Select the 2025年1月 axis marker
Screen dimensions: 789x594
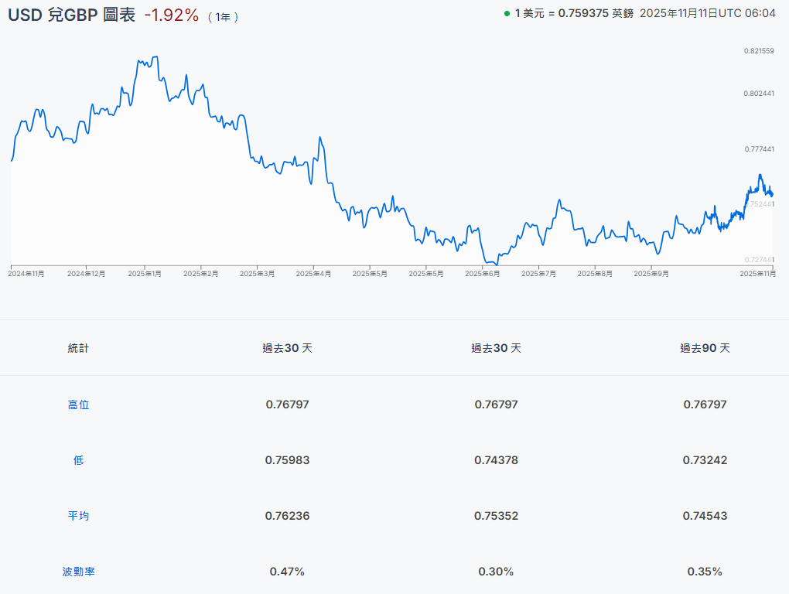coord(145,274)
